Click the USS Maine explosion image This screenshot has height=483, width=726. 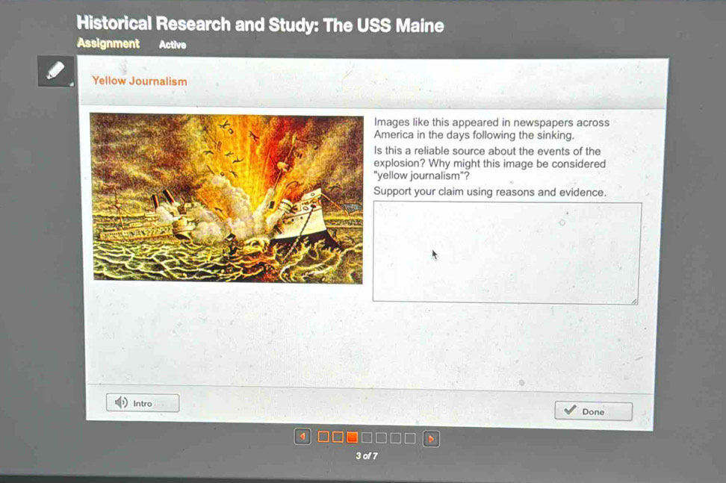227,198
